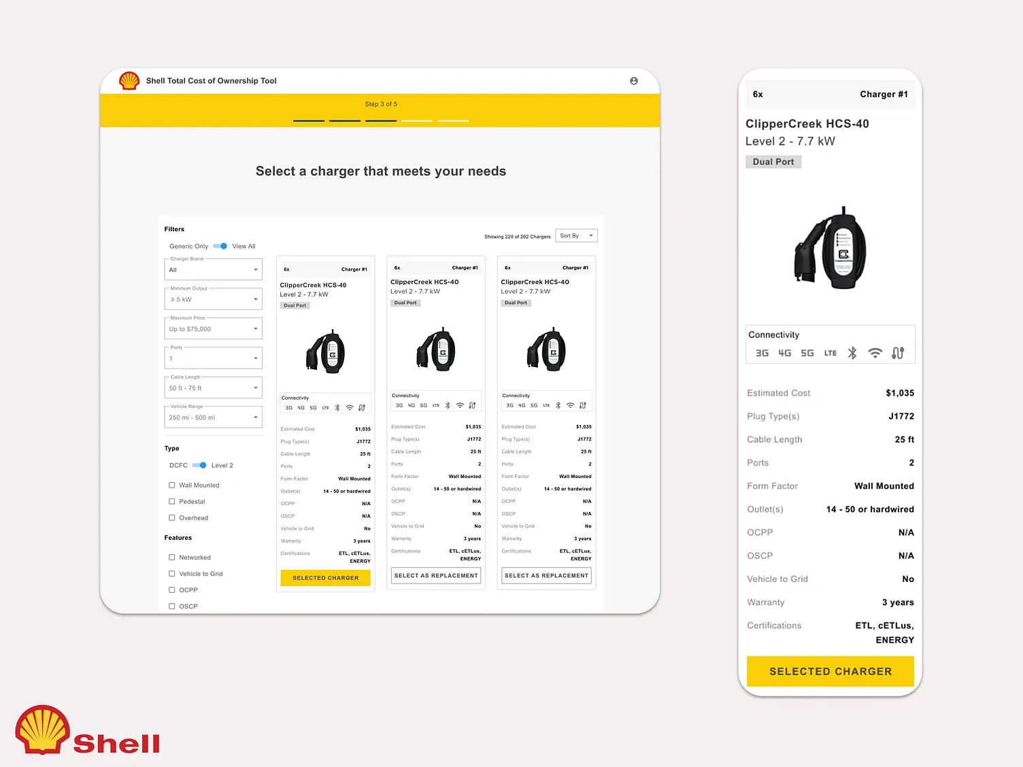
Task: Click Wi-Fi icon on the rightmost tablet card
Action: pos(571,405)
